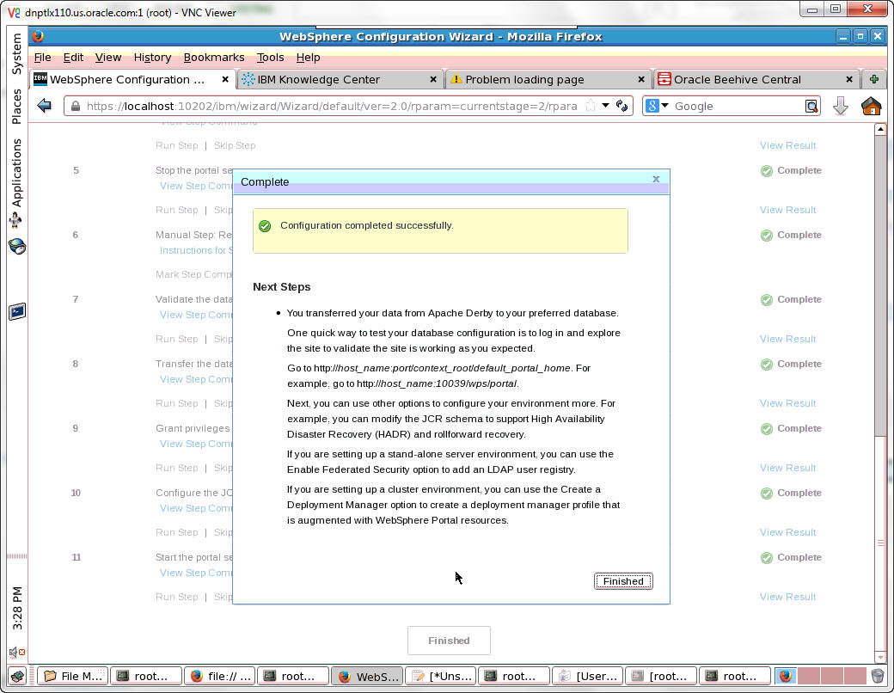The height and width of the screenshot is (693, 894).
Task: Switch to [*Uns... editor taskbar window
Action: pyautogui.click(x=441, y=677)
